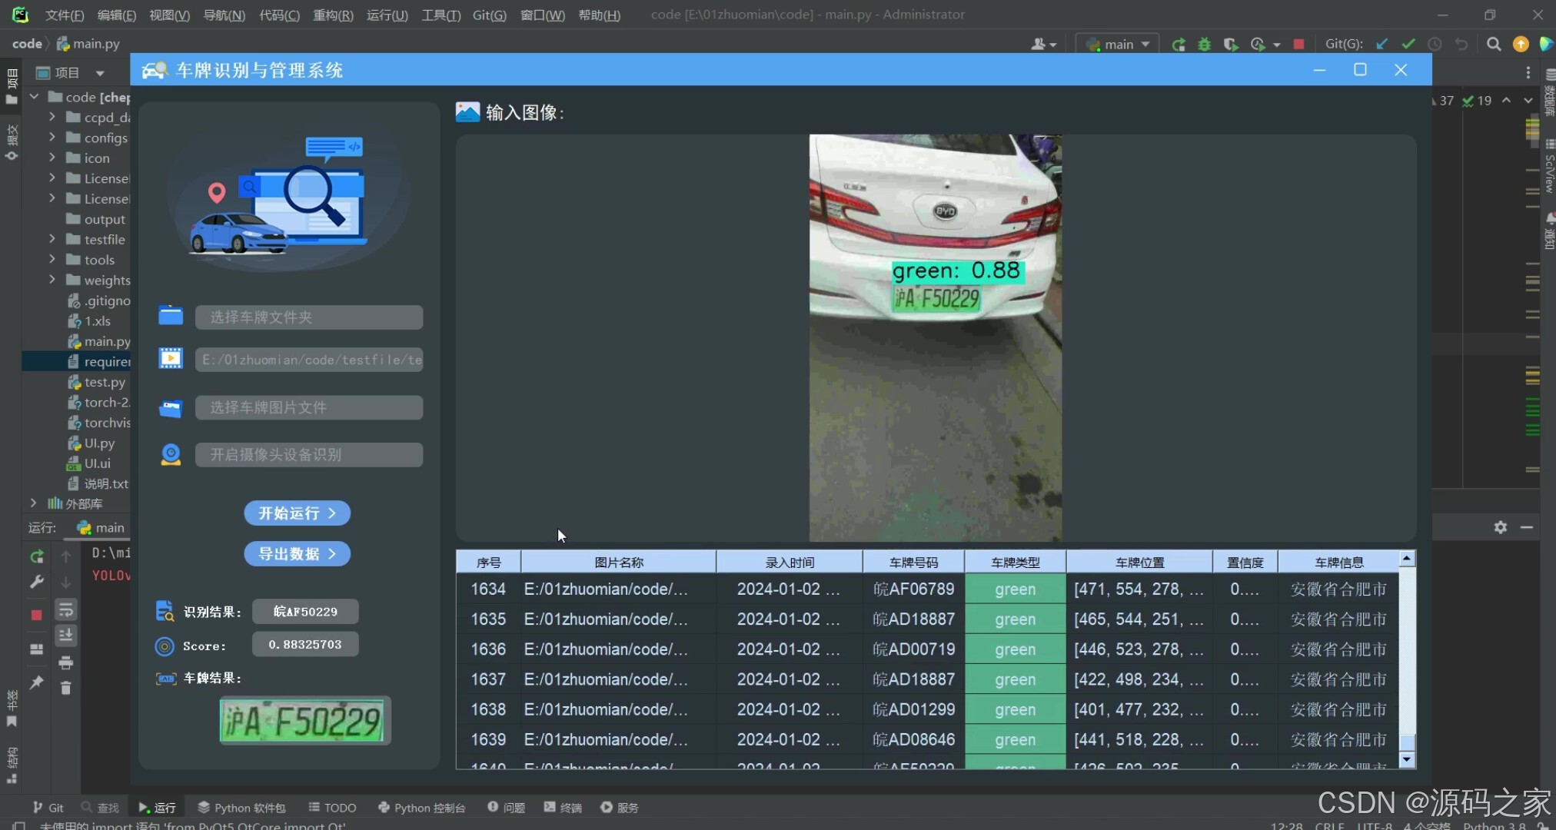Viewport: 1556px width, 830px height.
Task: Go to next highlighted error arrow
Action: click(1528, 101)
